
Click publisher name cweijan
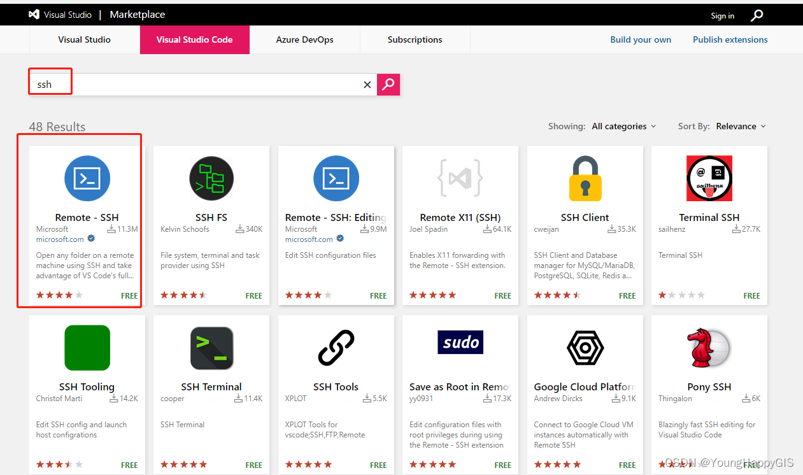point(548,229)
